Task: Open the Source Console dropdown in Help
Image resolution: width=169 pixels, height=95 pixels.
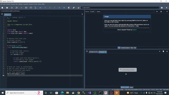Action: coord(93,12)
